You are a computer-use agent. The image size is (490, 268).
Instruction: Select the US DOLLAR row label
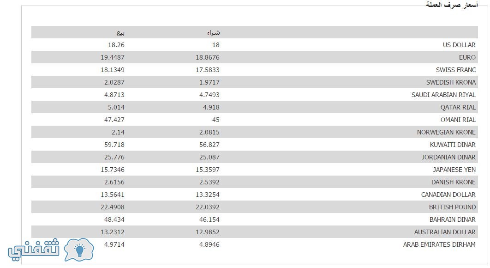(459, 45)
